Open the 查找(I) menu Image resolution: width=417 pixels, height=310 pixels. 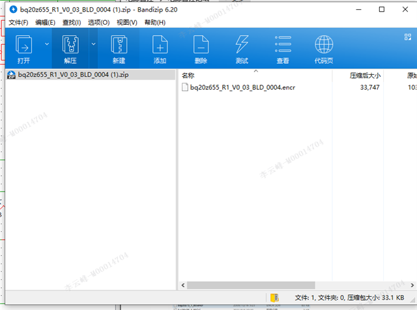click(72, 23)
